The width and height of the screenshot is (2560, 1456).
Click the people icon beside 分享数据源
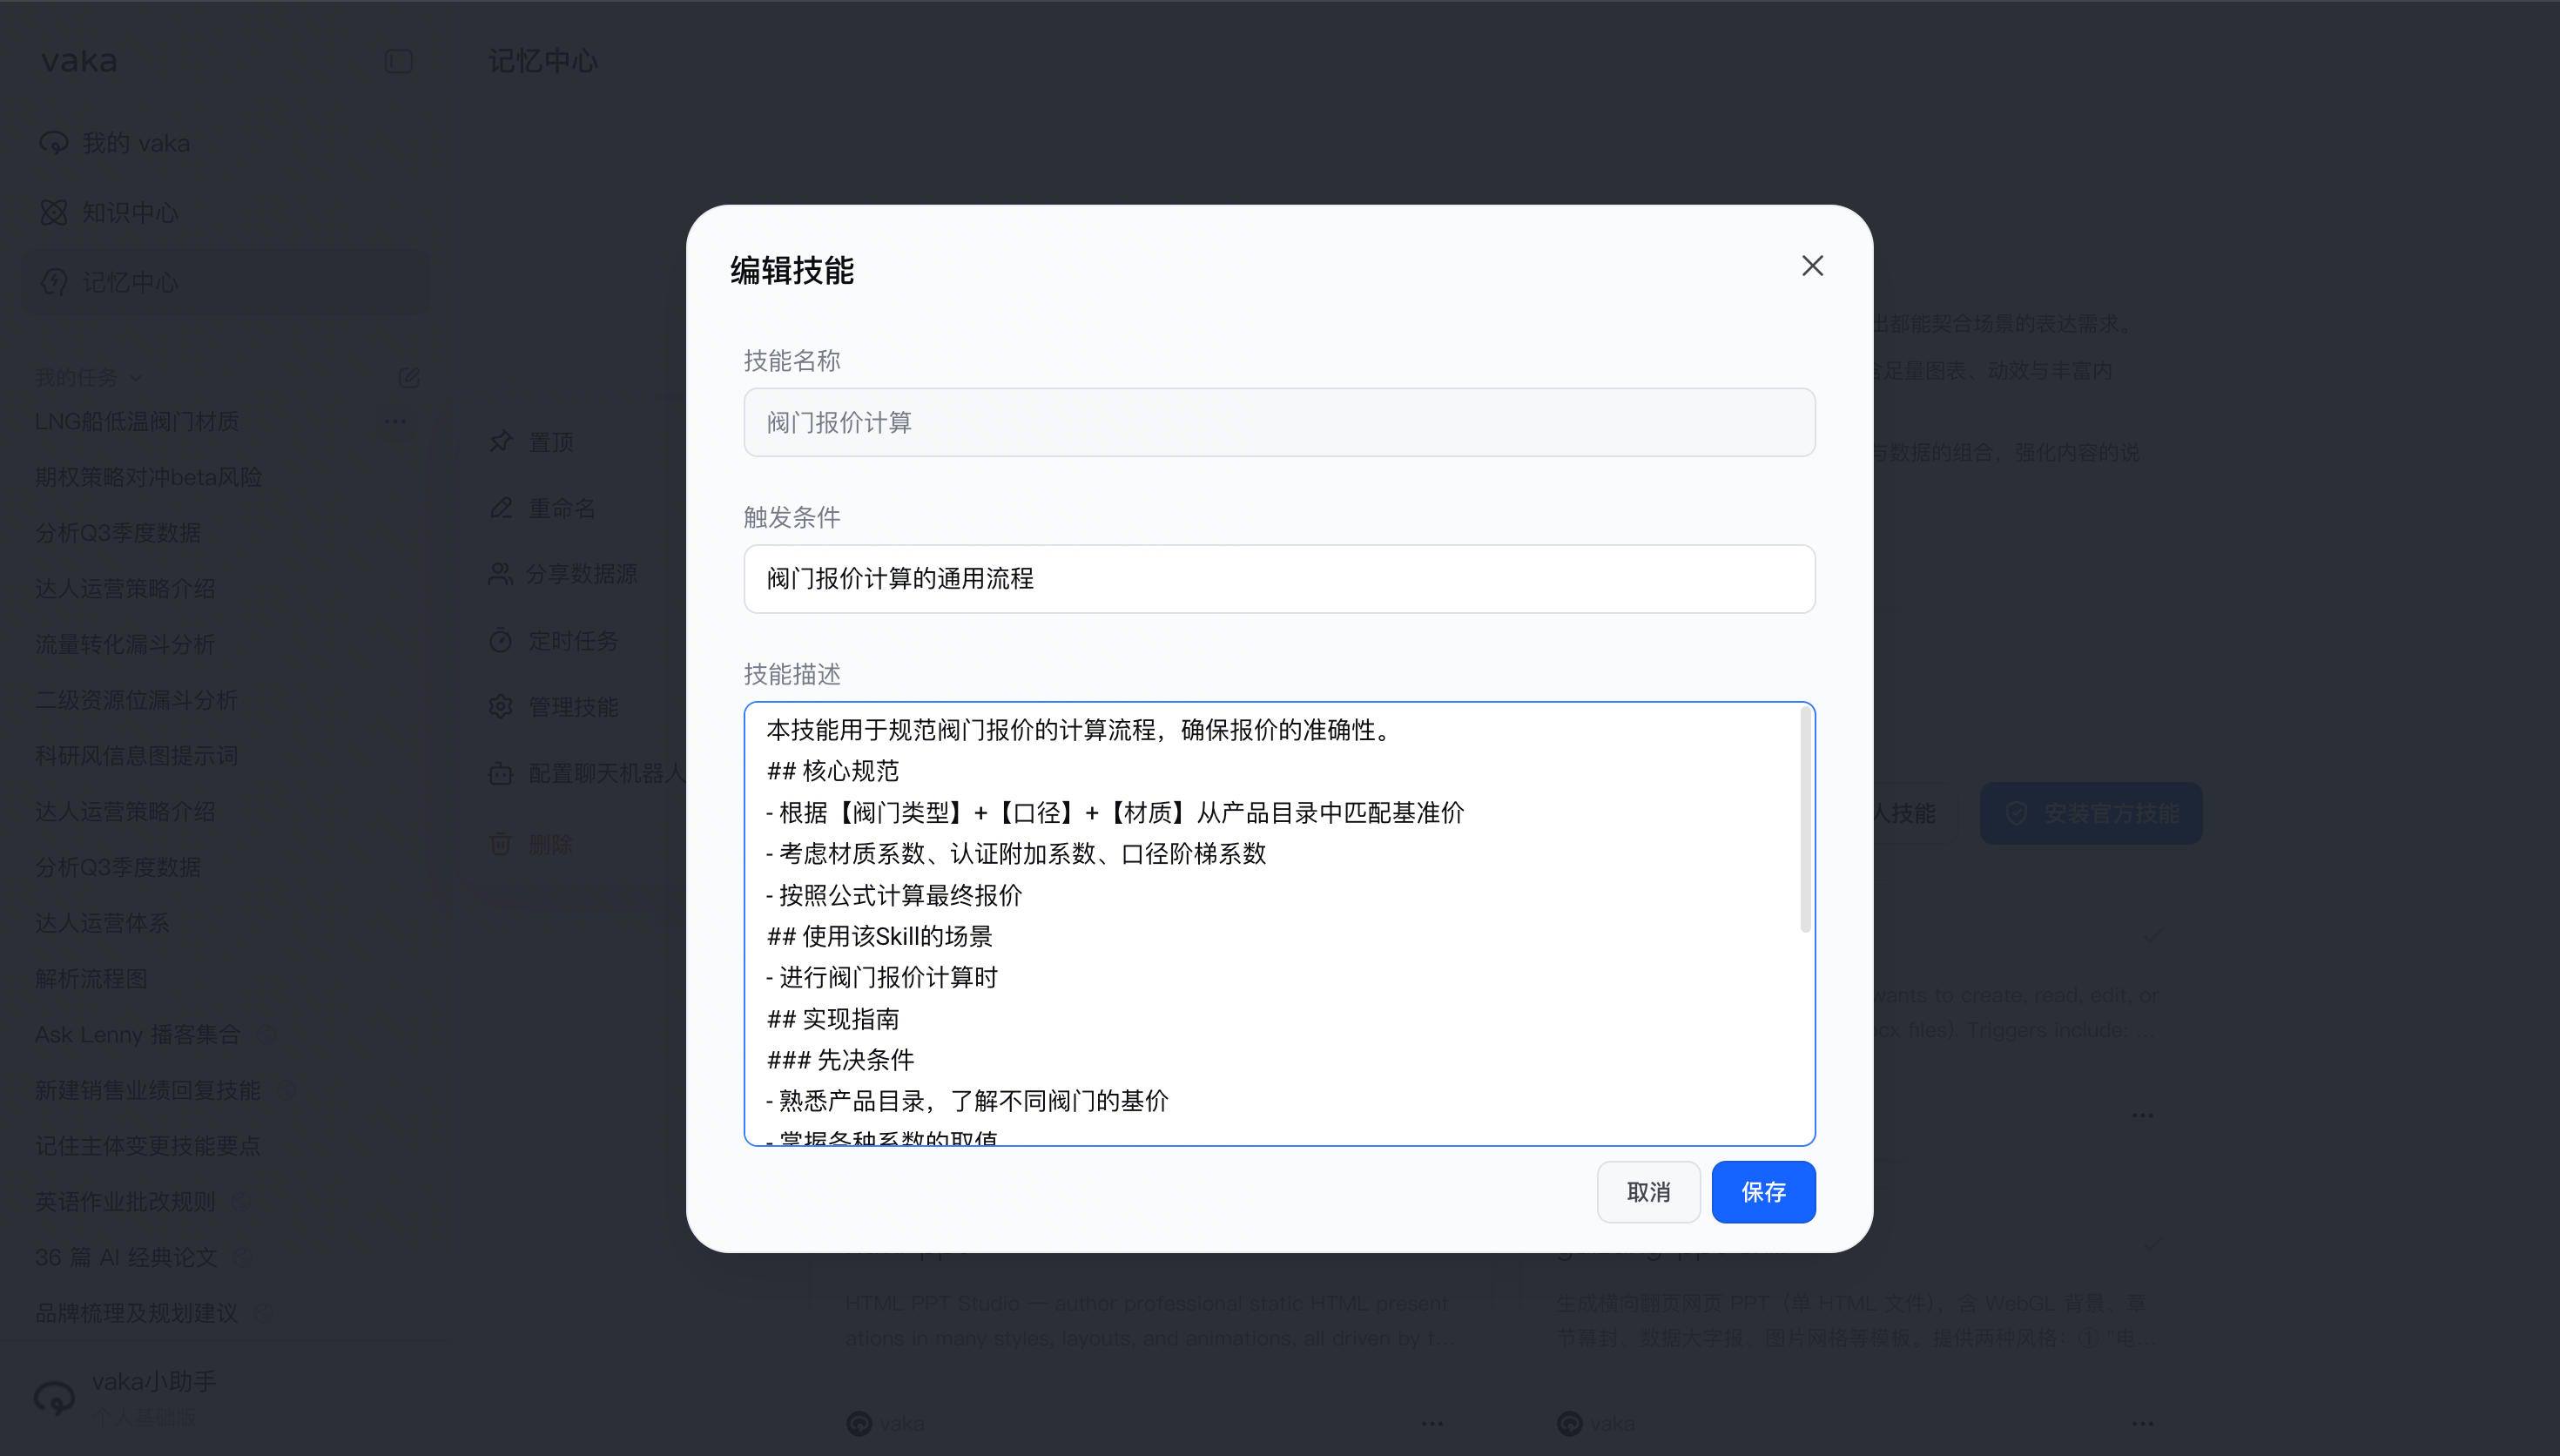pos(501,574)
